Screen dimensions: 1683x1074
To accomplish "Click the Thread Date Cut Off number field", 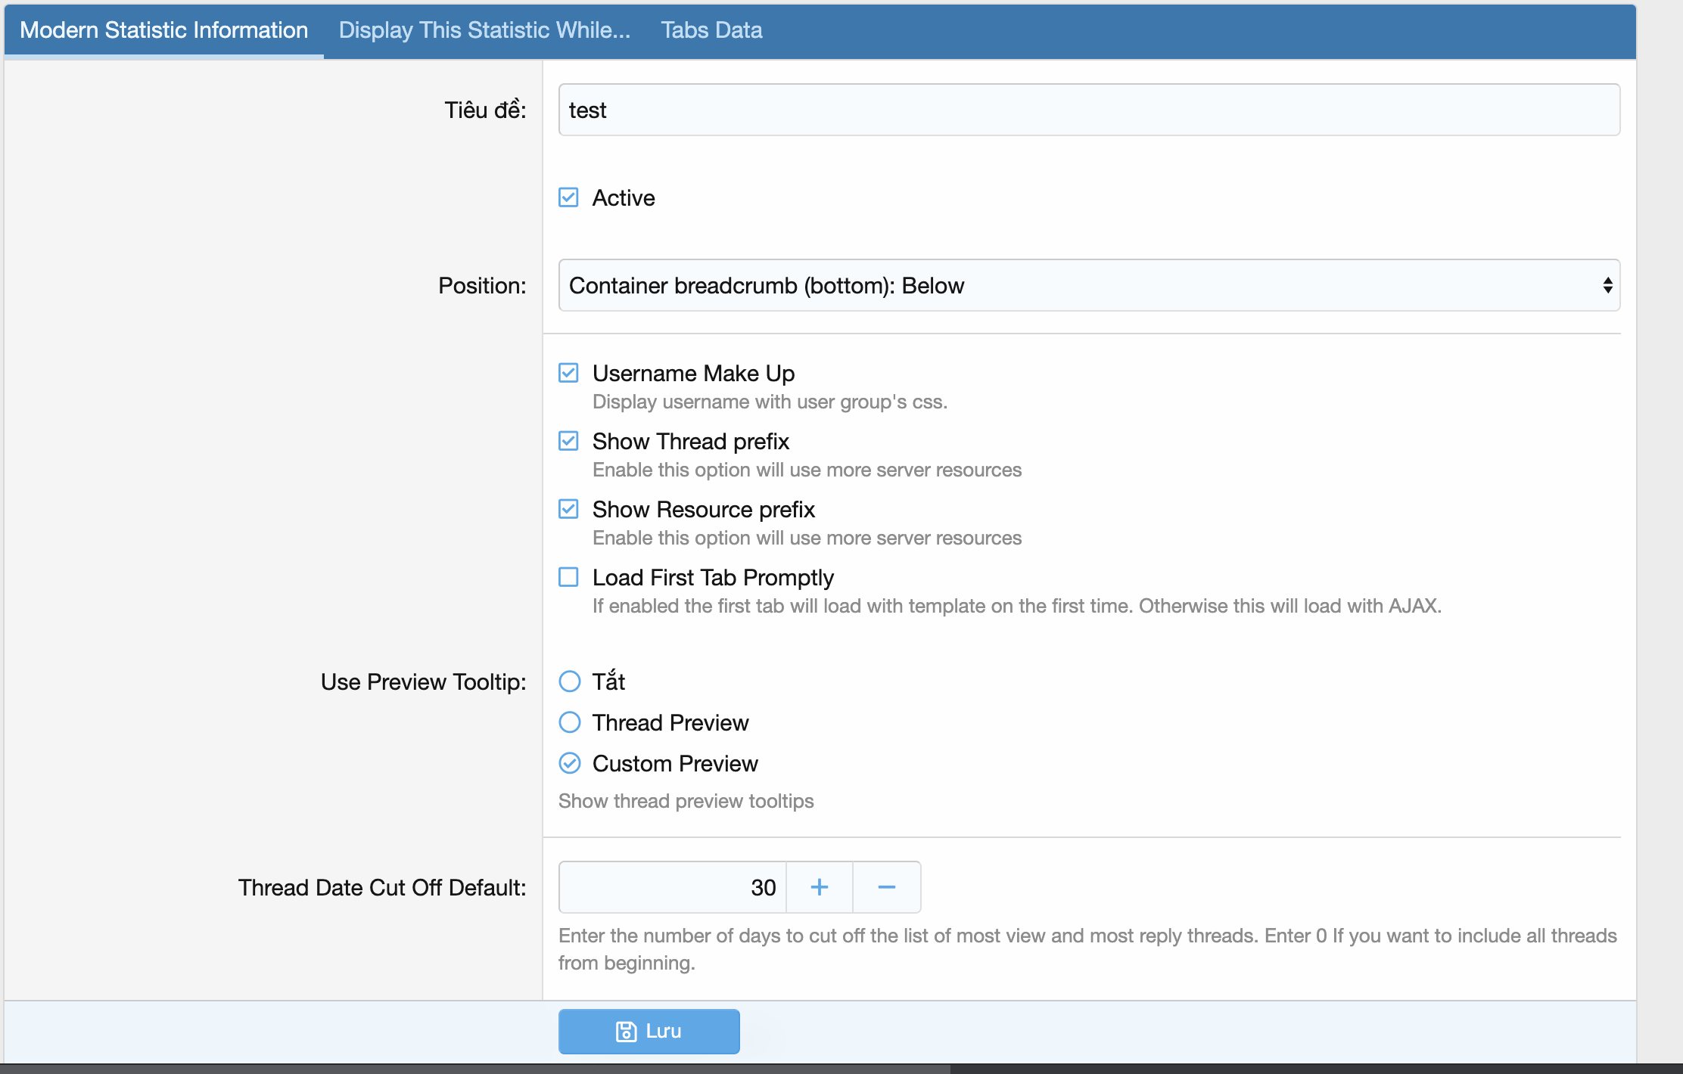I will (x=672, y=887).
